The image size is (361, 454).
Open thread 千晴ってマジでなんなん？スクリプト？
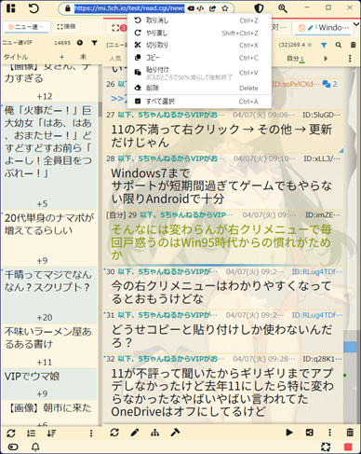[49, 295]
